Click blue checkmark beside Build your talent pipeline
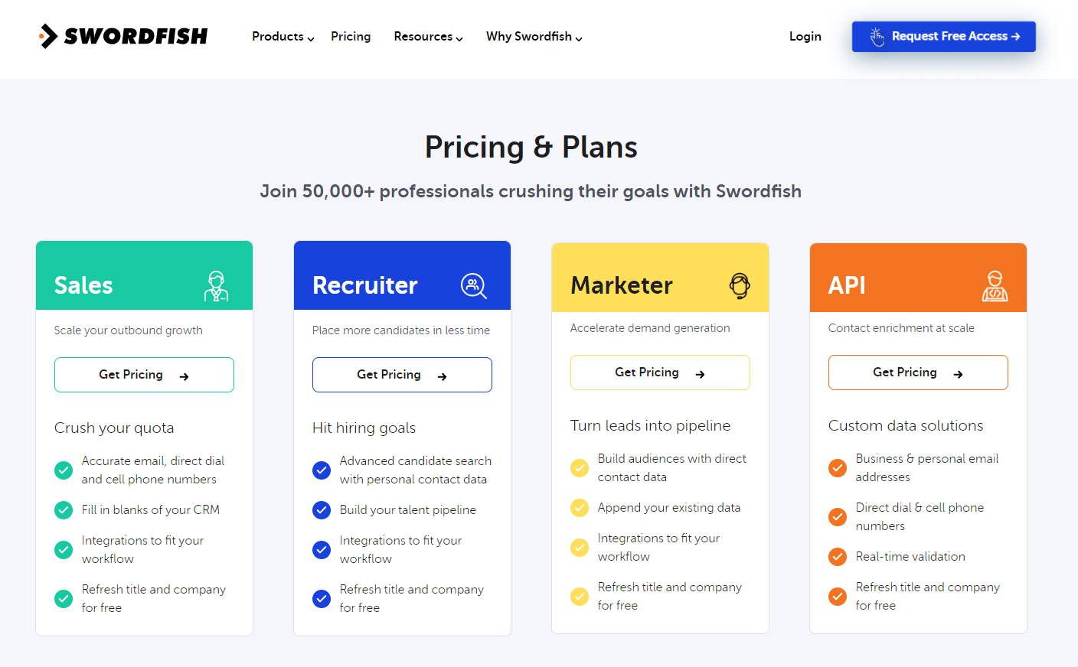 pos(322,510)
